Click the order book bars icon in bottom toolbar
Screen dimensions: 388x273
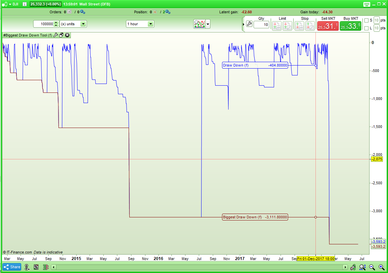click(46, 267)
